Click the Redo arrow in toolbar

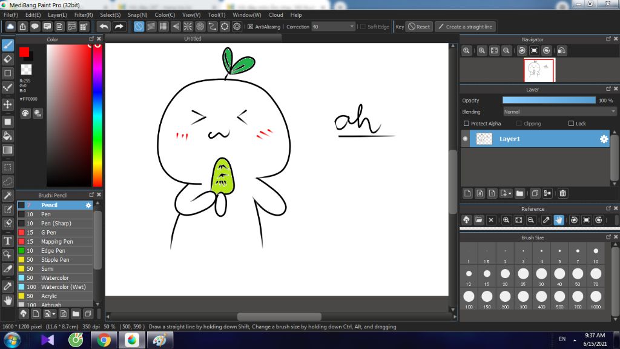point(119,27)
